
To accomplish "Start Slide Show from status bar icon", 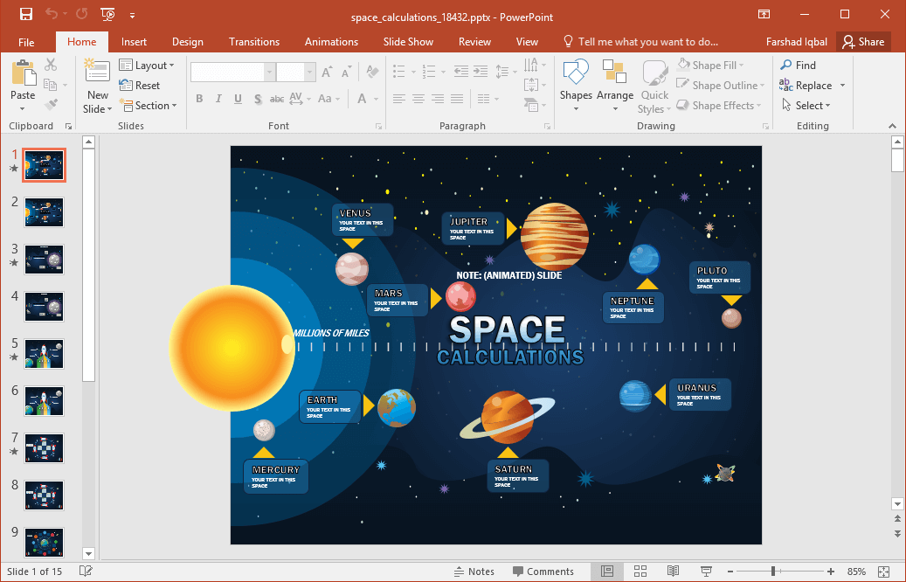I will (706, 572).
